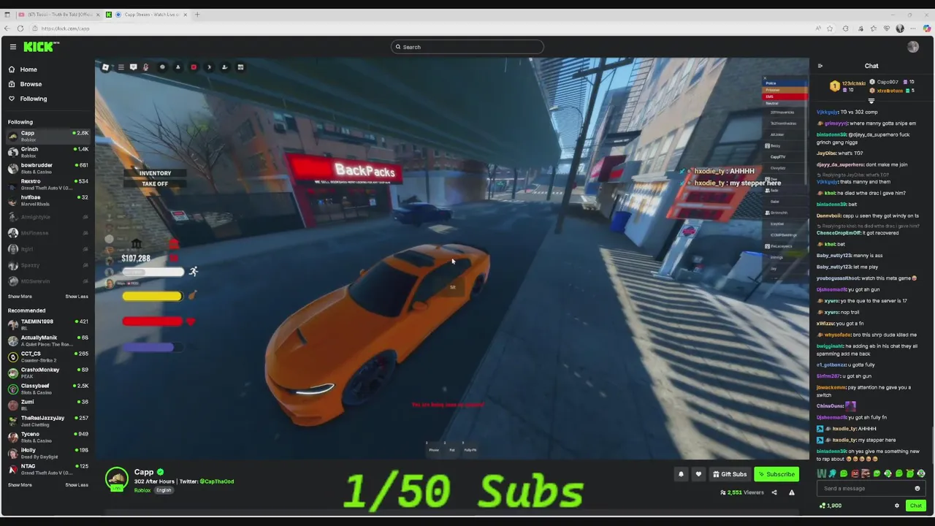Open Classybeef recommended channel

pos(47,389)
